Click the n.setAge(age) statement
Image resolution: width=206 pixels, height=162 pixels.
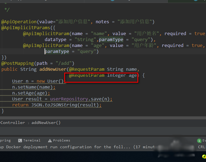point(31,93)
